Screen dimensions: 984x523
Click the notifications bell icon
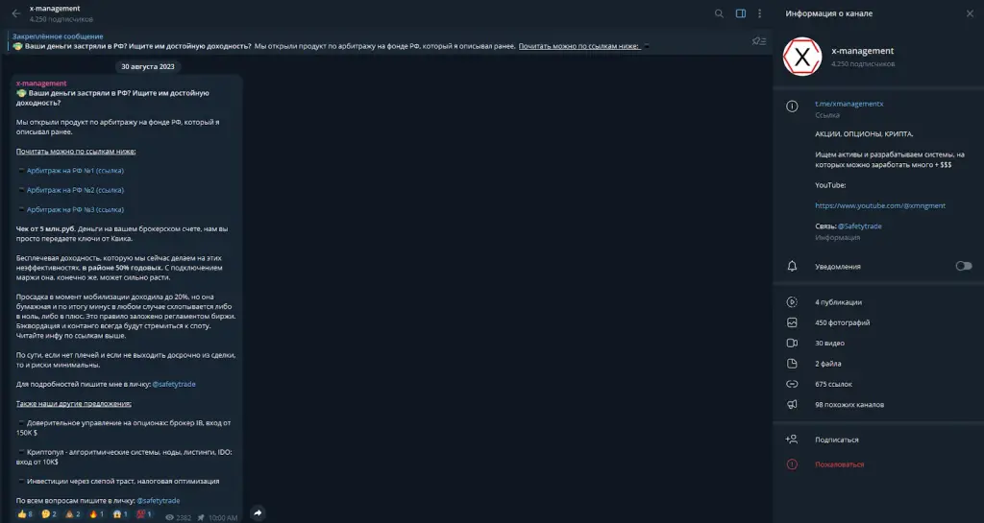792,266
